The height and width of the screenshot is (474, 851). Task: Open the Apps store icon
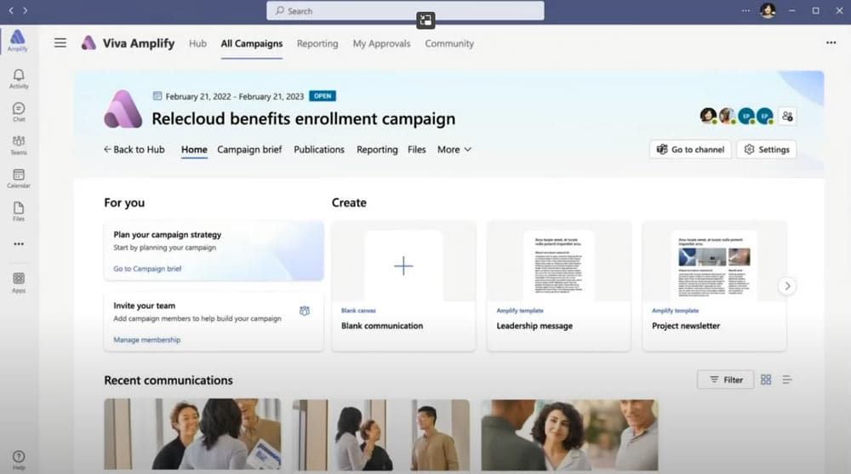[x=19, y=283]
